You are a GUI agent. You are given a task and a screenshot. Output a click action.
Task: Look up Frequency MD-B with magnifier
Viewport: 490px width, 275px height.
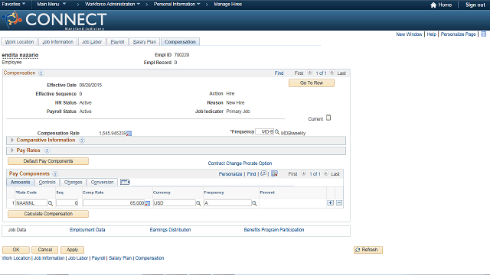click(277, 132)
